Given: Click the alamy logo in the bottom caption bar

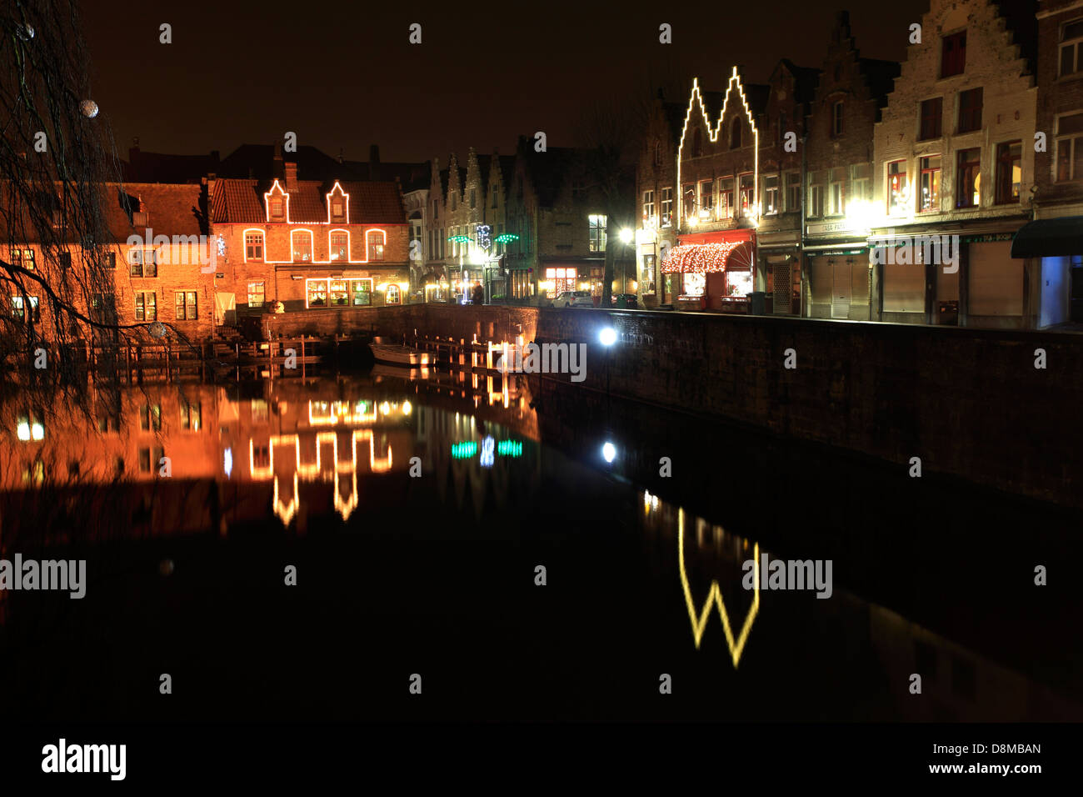Looking at the screenshot, I should [x=84, y=759].
